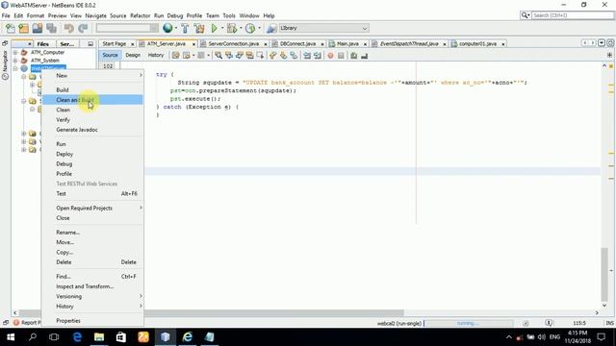Switch to the Start Page tab

click(115, 43)
